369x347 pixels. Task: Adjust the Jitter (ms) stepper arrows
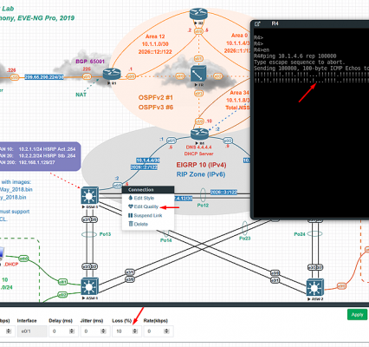[103, 331]
